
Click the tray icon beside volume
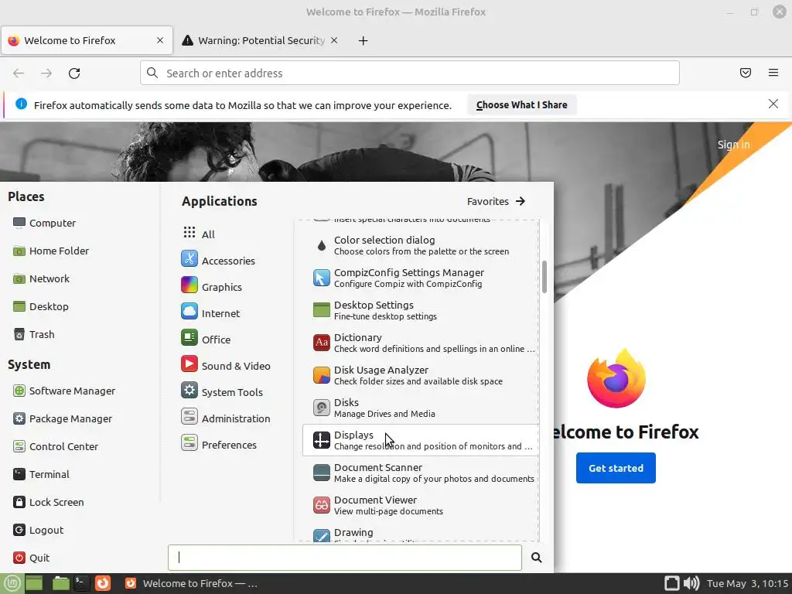[x=672, y=583]
